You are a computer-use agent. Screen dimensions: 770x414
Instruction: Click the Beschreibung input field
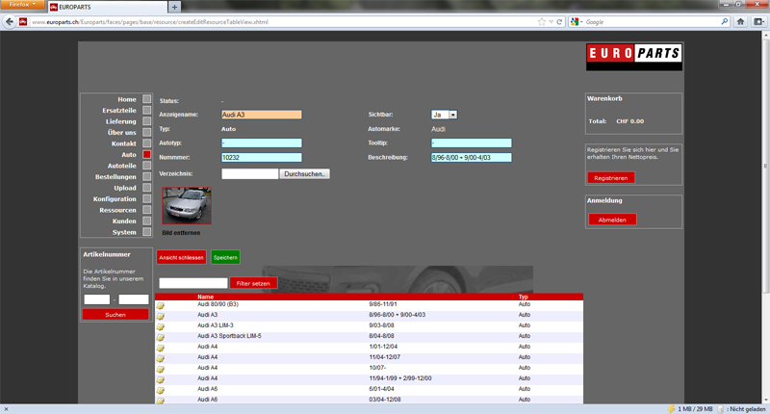coord(471,157)
